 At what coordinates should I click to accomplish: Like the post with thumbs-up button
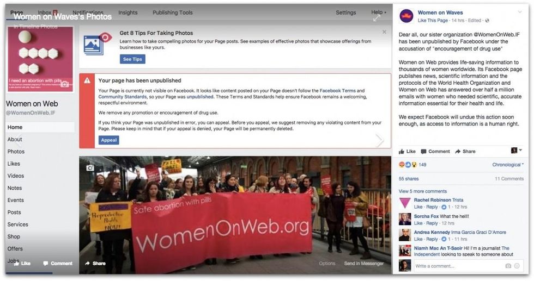[x=408, y=151]
